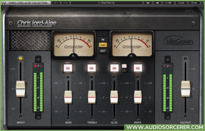Click the Treble fader handle
Image resolution: width=205 pixels, height=131 pixels.
(x=92, y=97)
